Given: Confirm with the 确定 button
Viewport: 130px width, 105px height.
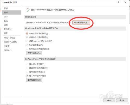Looking at the screenshot, I should click(x=109, y=101).
